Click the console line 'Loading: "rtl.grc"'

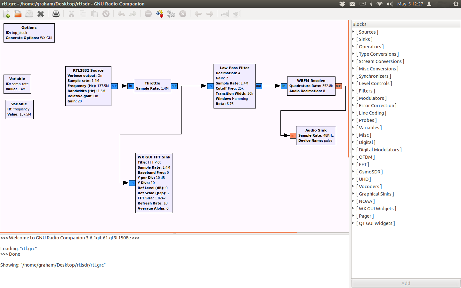pyautogui.click(x=19, y=249)
